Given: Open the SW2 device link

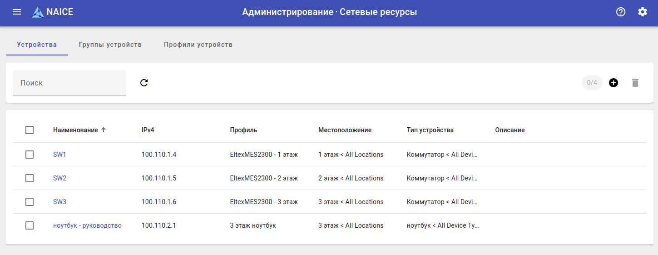Looking at the screenshot, I should pyautogui.click(x=59, y=178).
